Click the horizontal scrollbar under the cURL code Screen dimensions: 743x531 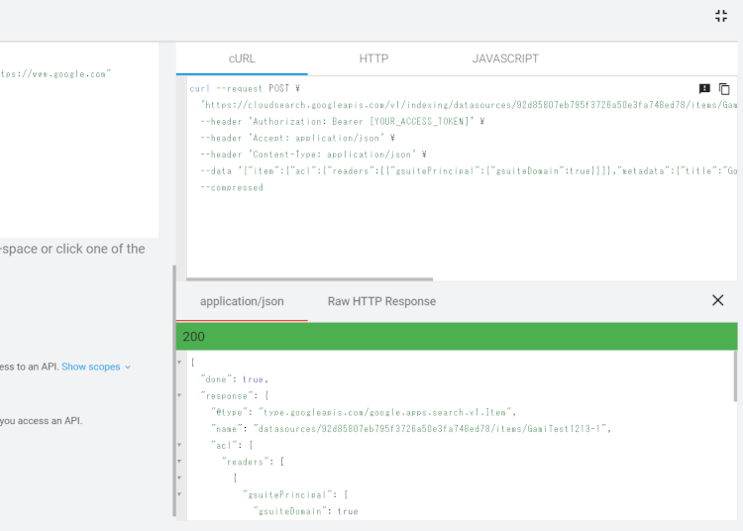[x=309, y=279]
